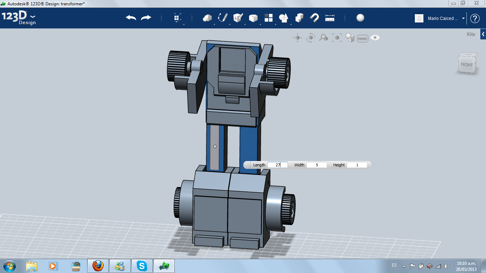Open the Modify tool menu
The image size is (486, 273).
tap(253, 18)
